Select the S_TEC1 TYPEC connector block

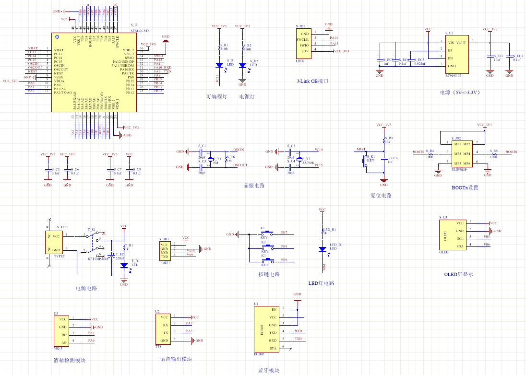click(x=54, y=242)
